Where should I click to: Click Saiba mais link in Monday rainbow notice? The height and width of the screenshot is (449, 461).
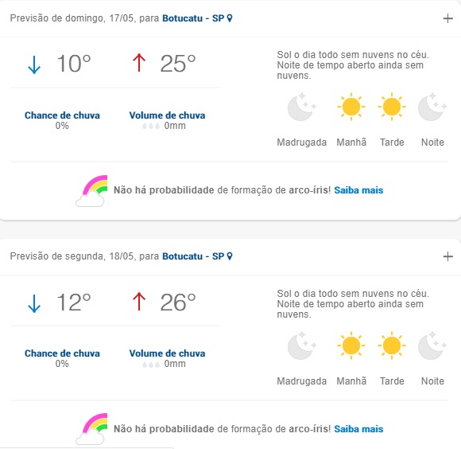[358, 429]
